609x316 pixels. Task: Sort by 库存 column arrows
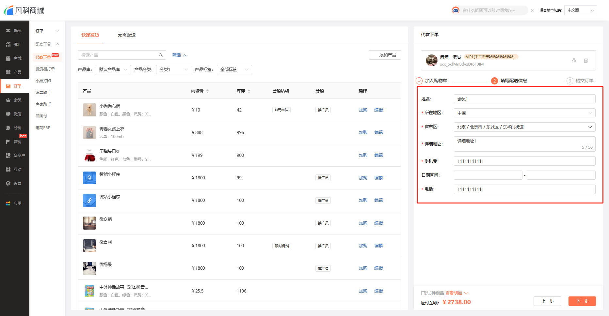[x=249, y=91]
